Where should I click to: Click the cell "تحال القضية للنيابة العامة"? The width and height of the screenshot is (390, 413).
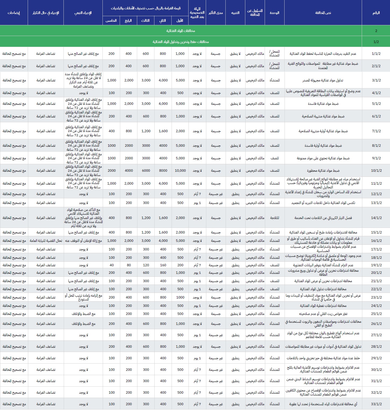[46, 240]
